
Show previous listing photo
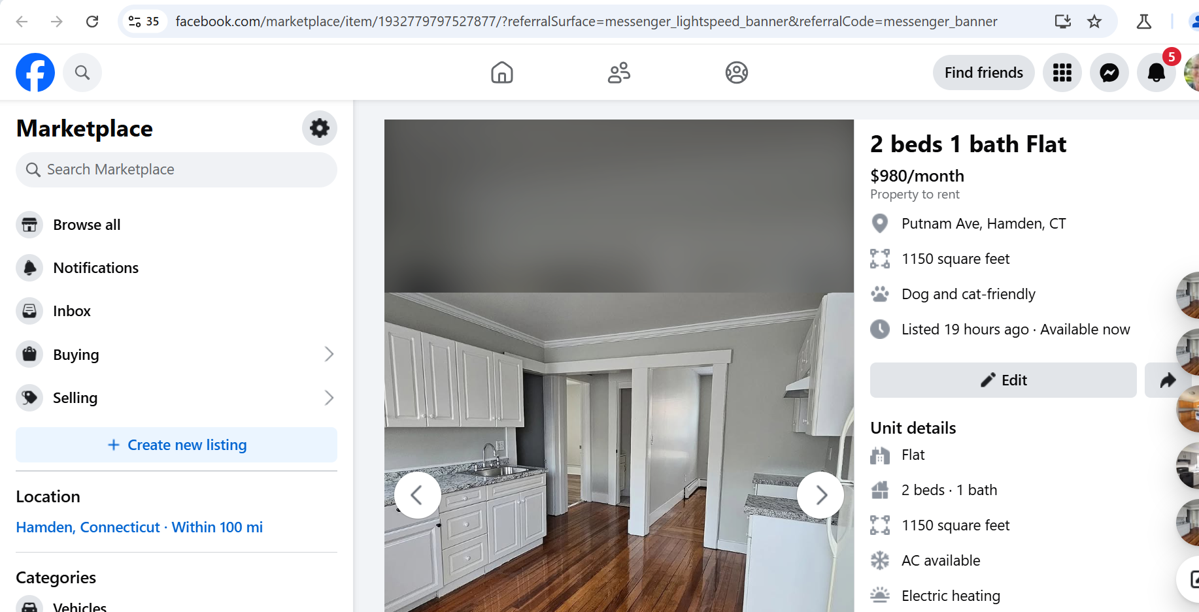(x=417, y=495)
